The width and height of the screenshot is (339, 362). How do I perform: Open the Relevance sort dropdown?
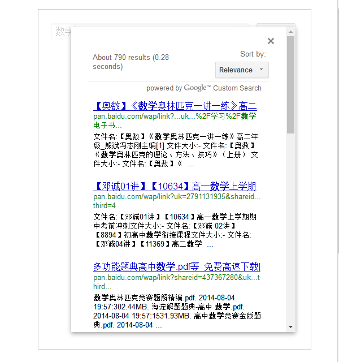242,70
